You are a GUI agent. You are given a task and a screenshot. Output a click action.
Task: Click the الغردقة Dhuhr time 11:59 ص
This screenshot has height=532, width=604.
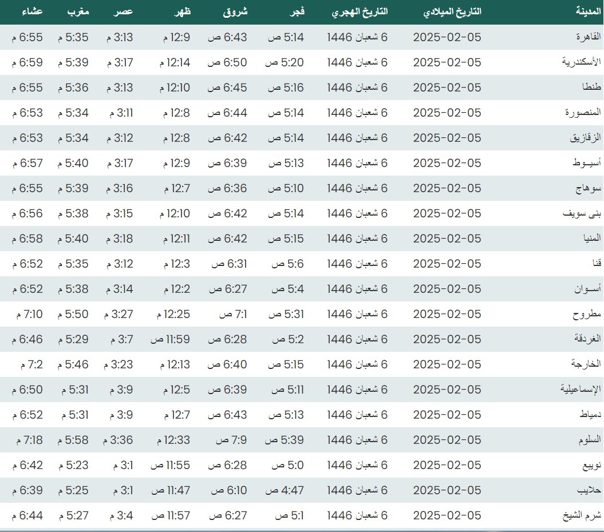pos(170,339)
